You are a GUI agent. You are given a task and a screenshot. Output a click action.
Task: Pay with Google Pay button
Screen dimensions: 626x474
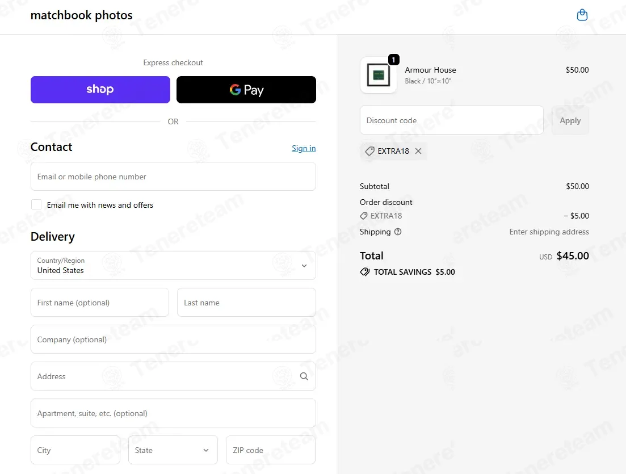[246, 90]
